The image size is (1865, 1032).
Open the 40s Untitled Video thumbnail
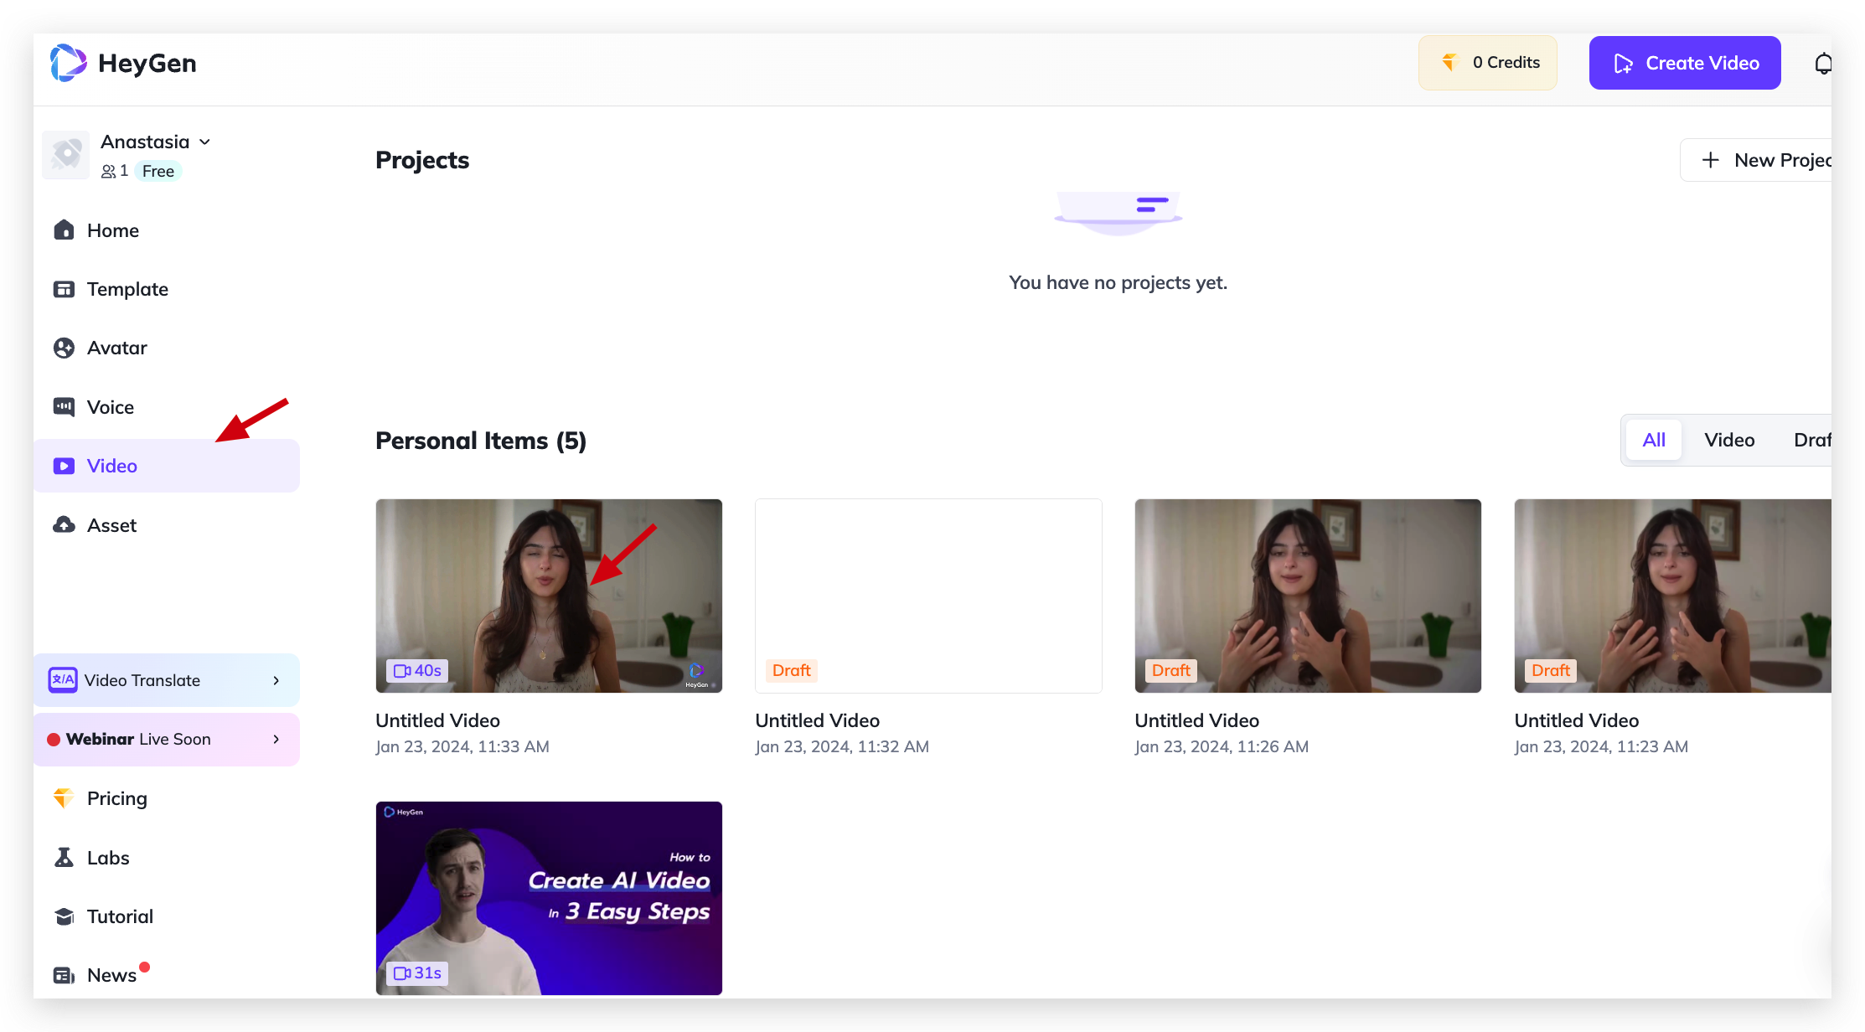pos(549,596)
